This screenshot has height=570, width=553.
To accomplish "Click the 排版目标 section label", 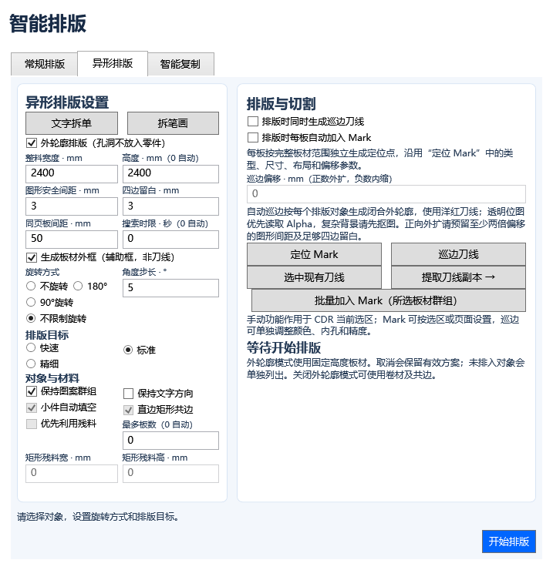I will (x=47, y=334).
